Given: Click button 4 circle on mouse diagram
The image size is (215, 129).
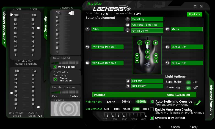Looking at the screenshot, I should (x=137, y=56).
